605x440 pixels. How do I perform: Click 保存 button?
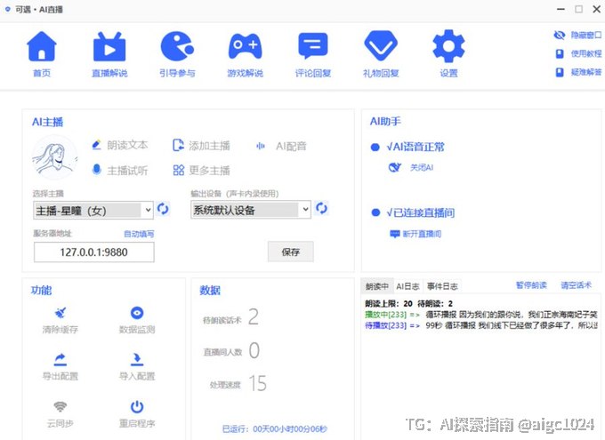click(x=291, y=252)
